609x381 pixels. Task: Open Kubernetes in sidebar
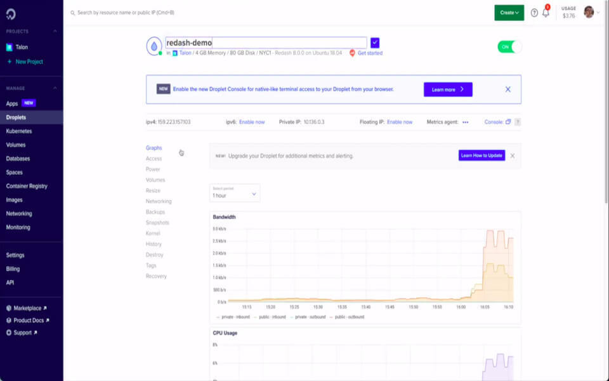19,131
